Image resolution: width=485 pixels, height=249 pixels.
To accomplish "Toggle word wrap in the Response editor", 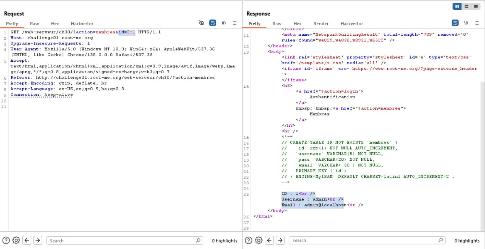I will 455,23.
